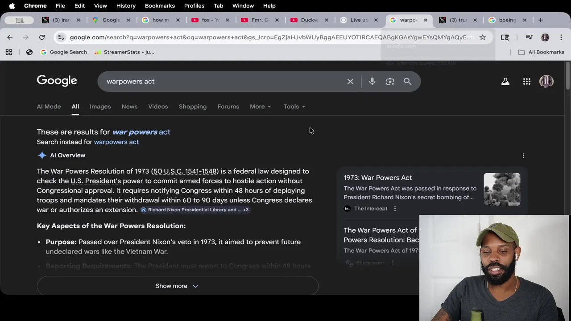Open the Google account avatar
The image size is (571, 321).
click(546, 82)
